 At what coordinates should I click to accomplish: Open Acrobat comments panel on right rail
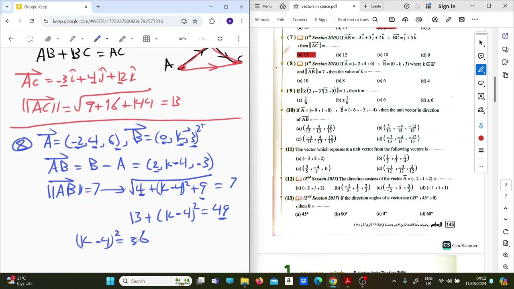(x=506, y=49)
